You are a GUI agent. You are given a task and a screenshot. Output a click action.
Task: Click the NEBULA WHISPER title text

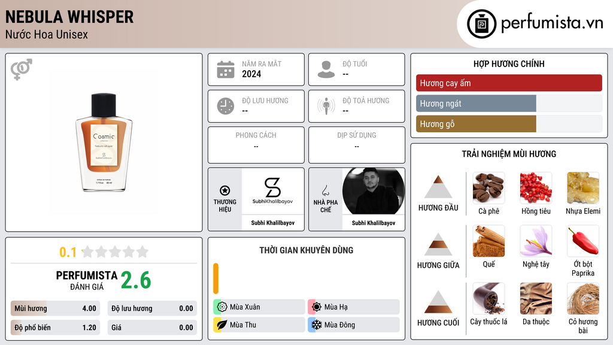point(69,17)
